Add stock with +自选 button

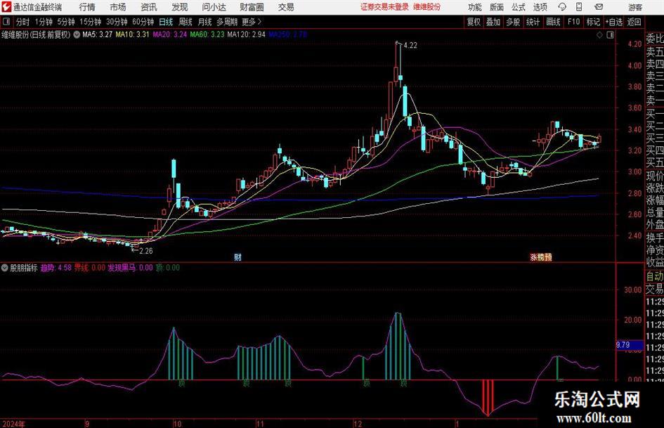pos(614,22)
